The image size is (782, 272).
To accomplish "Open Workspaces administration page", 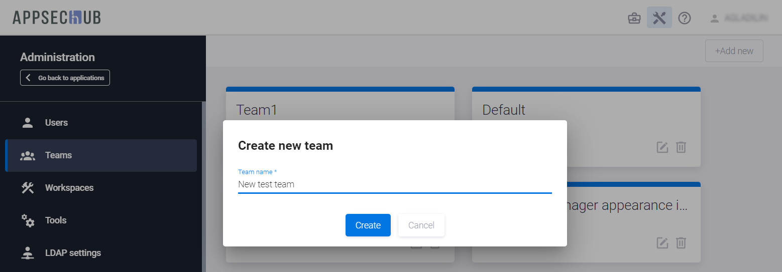I will (x=69, y=188).
